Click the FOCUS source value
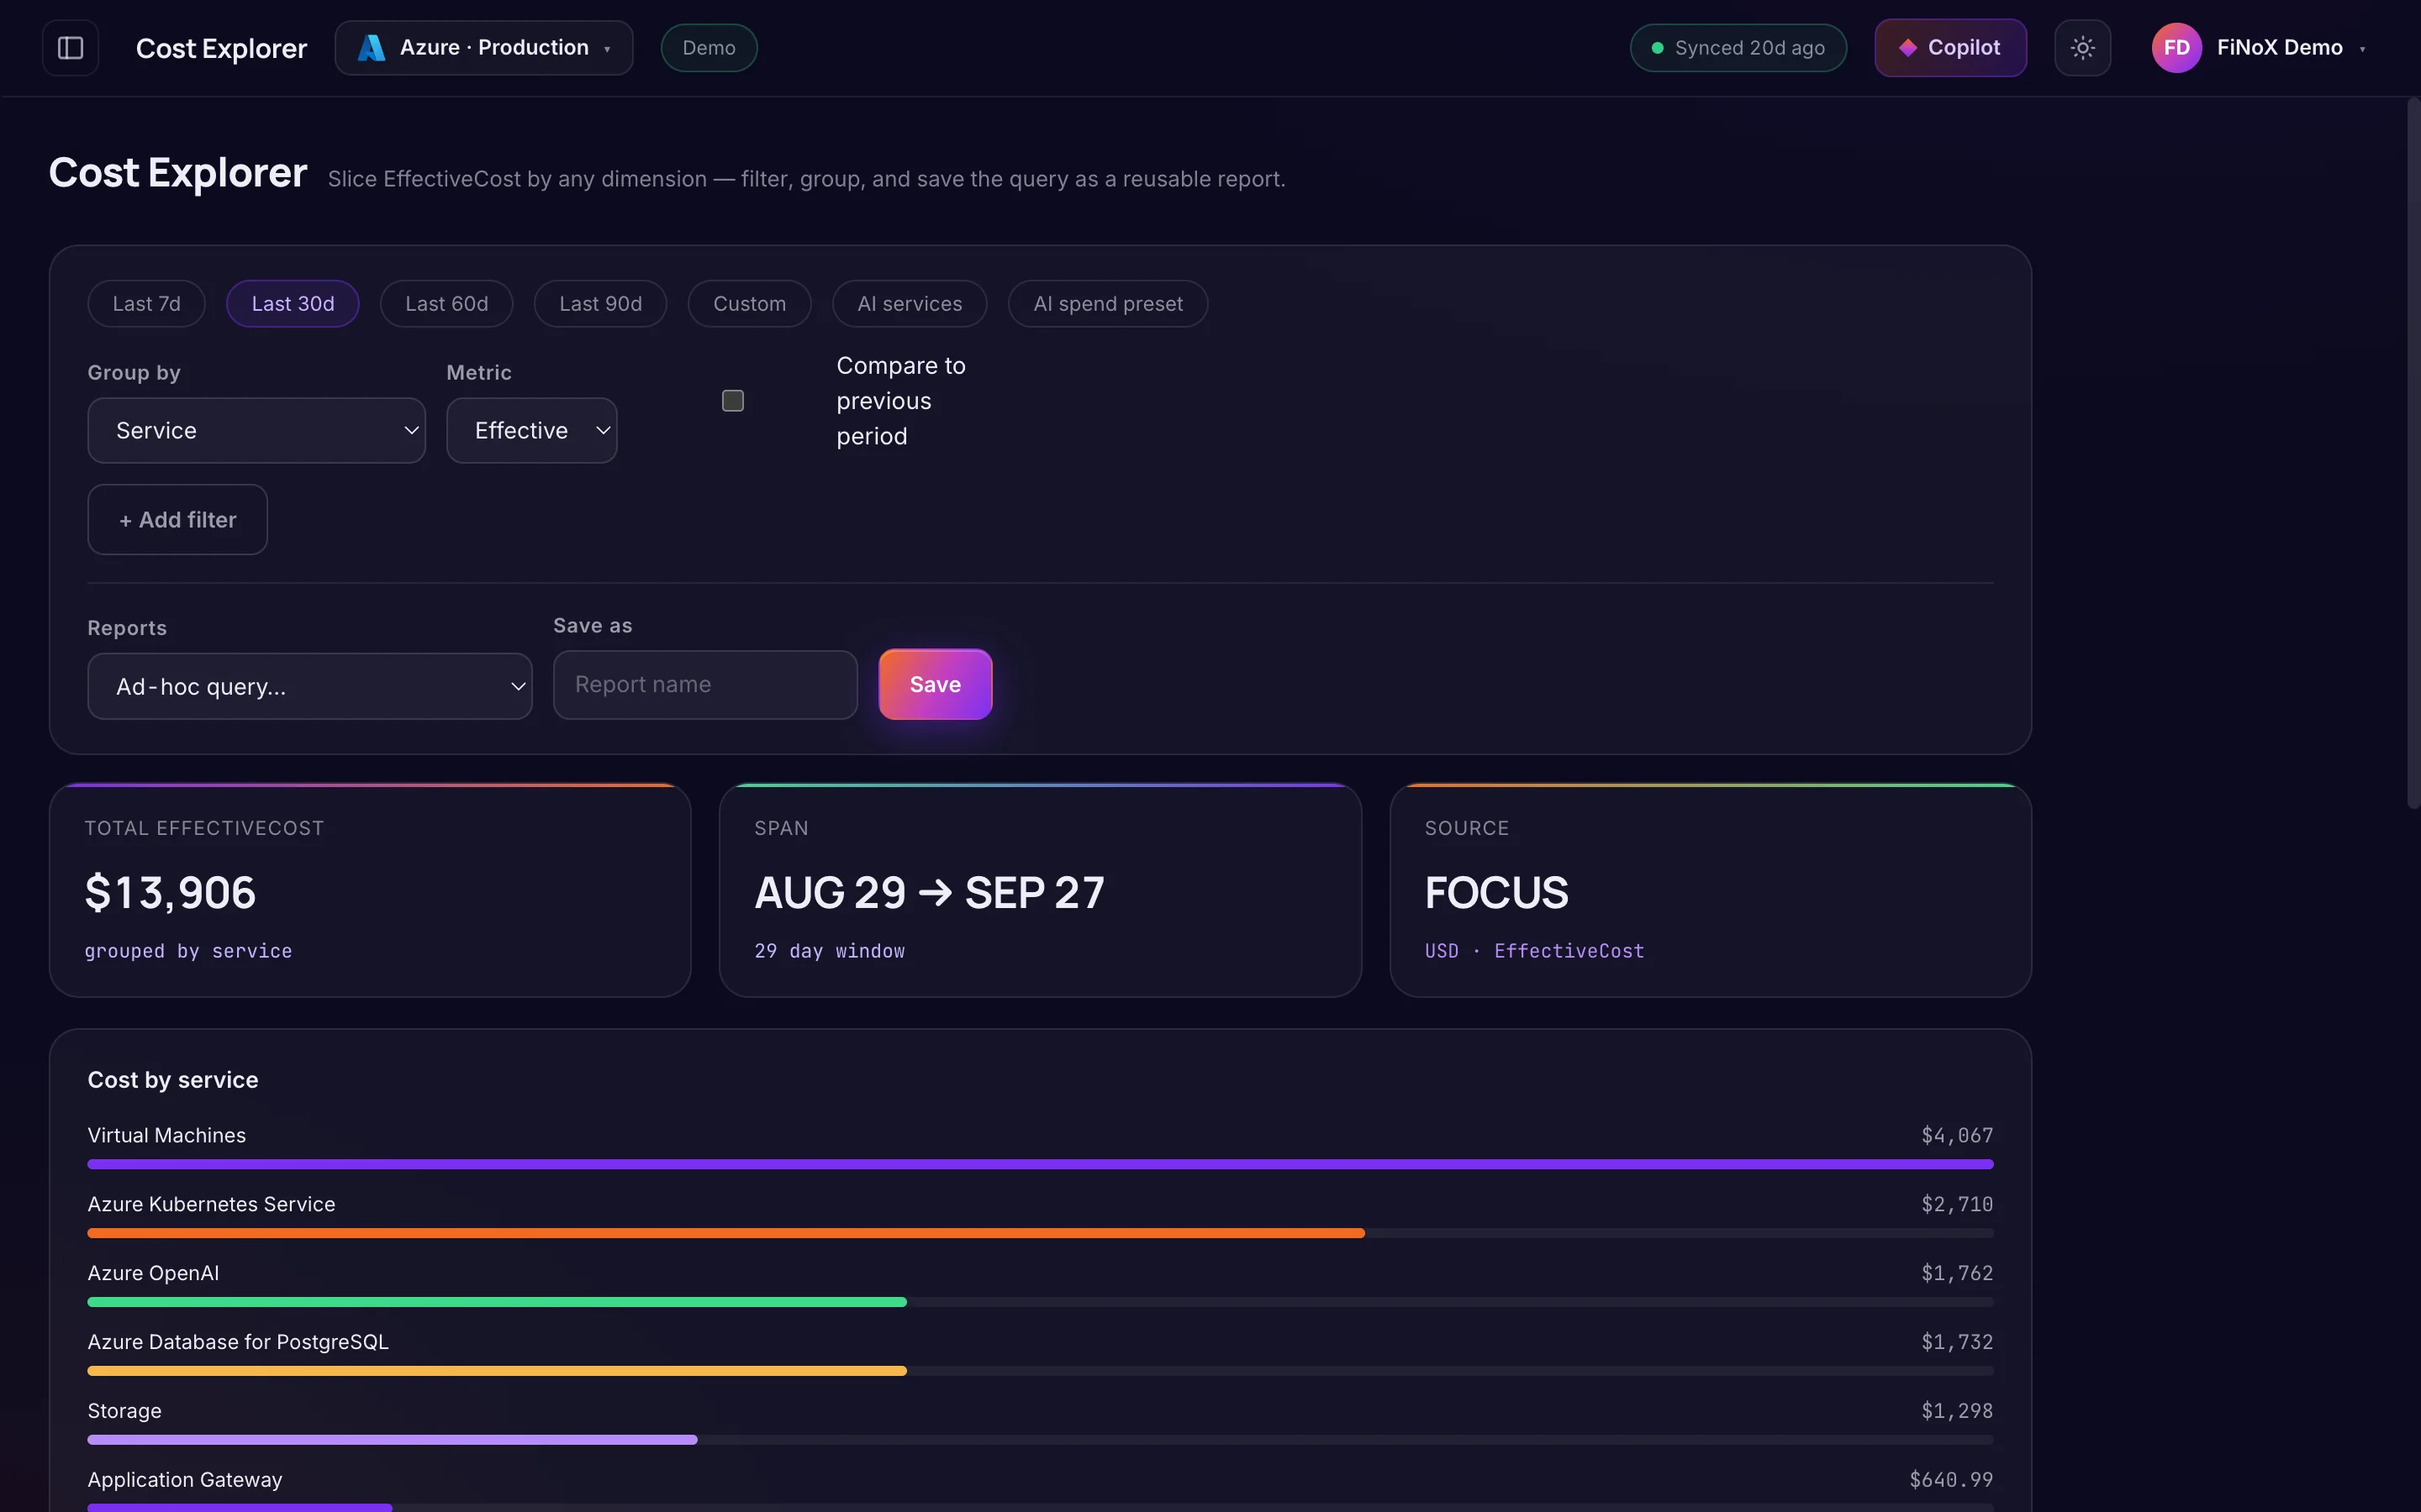2421x1512 pixels. 1496,893
